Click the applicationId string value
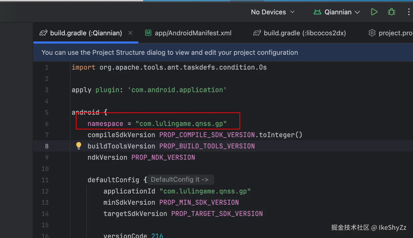The image size is (413, 238). pos(205,191)
